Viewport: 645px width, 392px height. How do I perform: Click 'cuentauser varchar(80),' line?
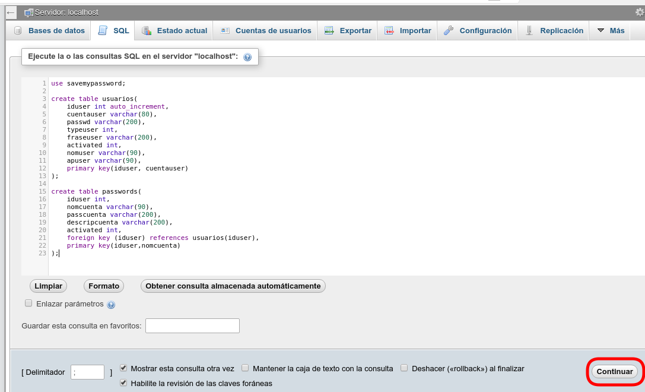(112, 115)
